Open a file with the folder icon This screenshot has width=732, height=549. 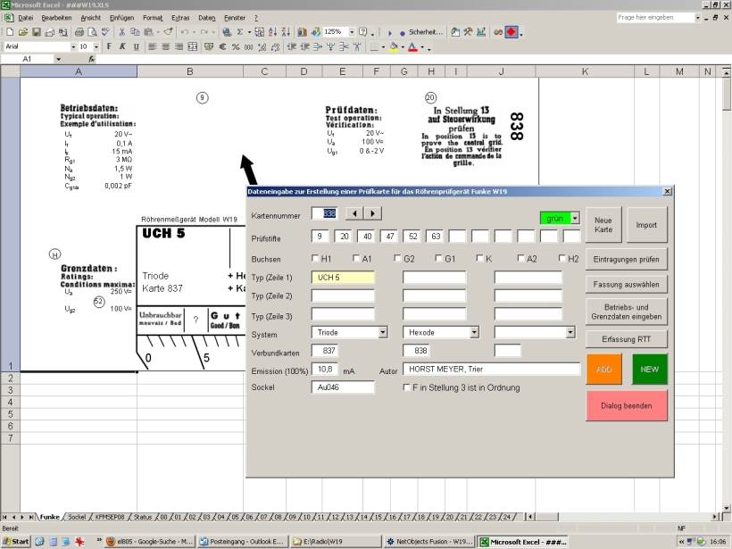pyautogui.click(x=23, y=32)
